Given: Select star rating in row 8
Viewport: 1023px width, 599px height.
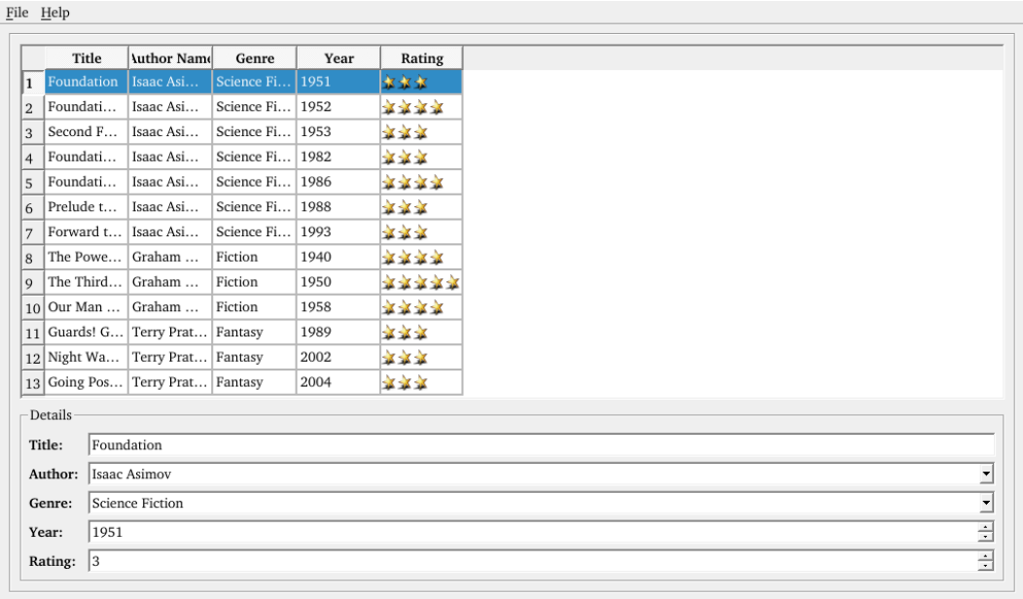Looking at the screenshot, I should click(x=412, y=258).
